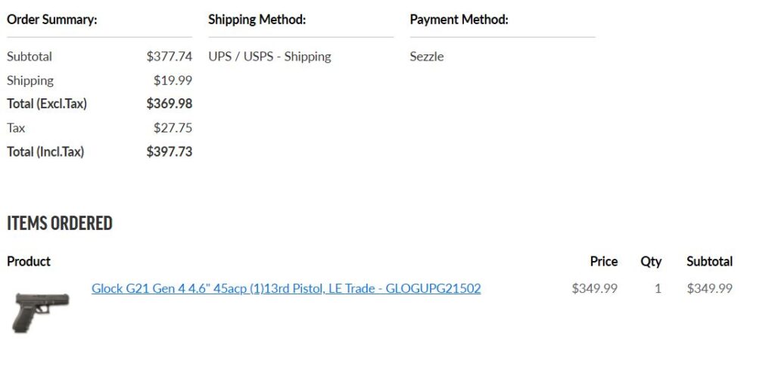Click the Subtotal column header in items table
The image size is (775, 370).
click(709, 261)
